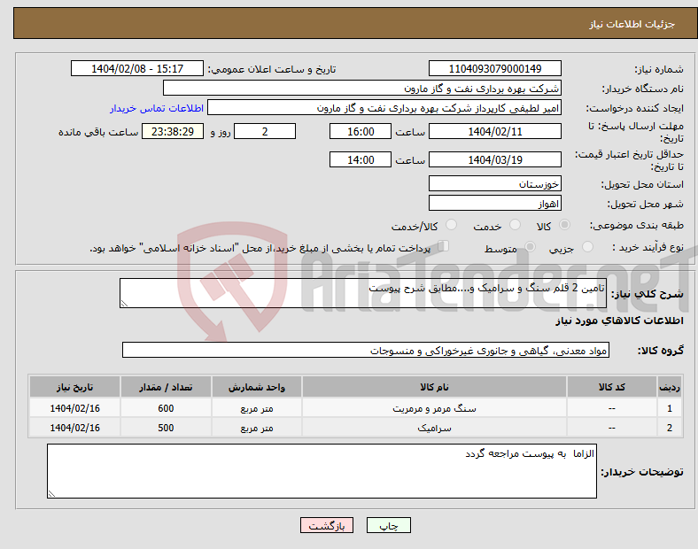The image size is (698, 549).
Task: Click the validity time field 14:00
Action: pos(361,159)
